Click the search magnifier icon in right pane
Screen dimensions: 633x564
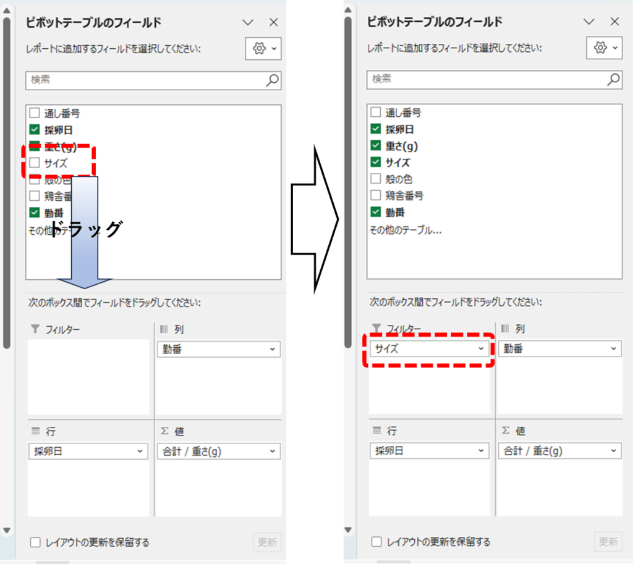pyautogui.click(x=613, y=79)
